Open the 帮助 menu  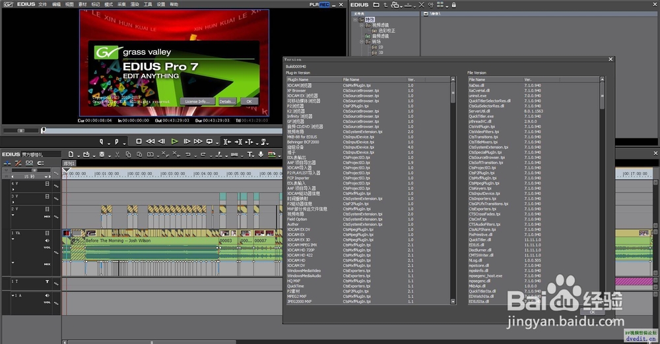tap(174, 4)
